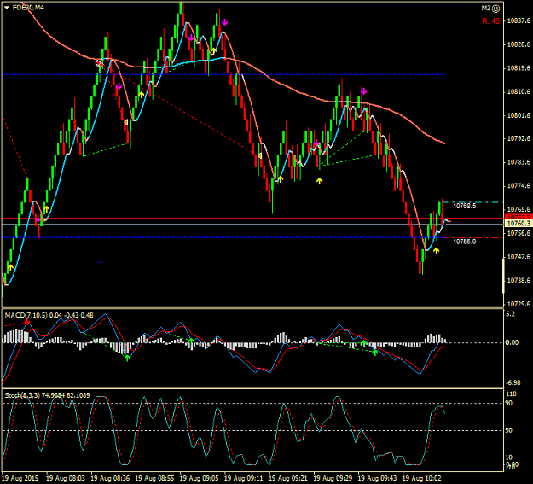Open the chart menu triangle beside FDE30,M4
Screen dimensions: 533x484
tap(7, 8)
